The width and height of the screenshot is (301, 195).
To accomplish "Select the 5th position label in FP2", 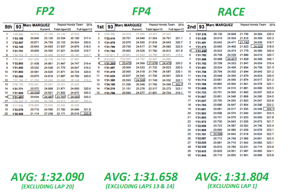I will [x=8, y=27].
